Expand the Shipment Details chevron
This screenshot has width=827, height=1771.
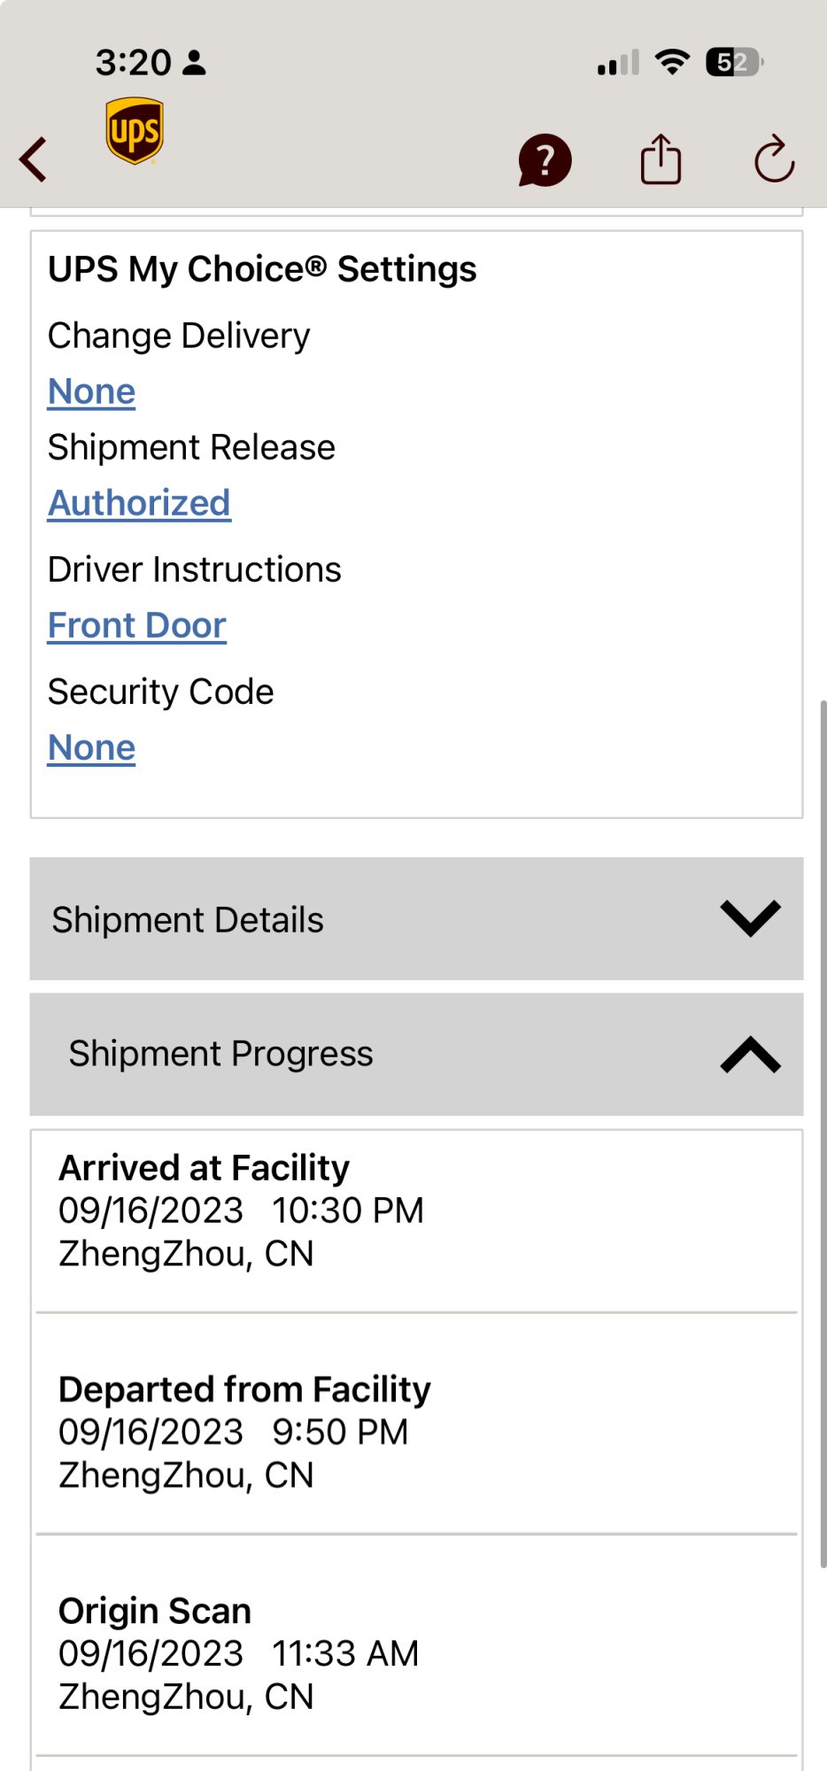pos(750,918)
